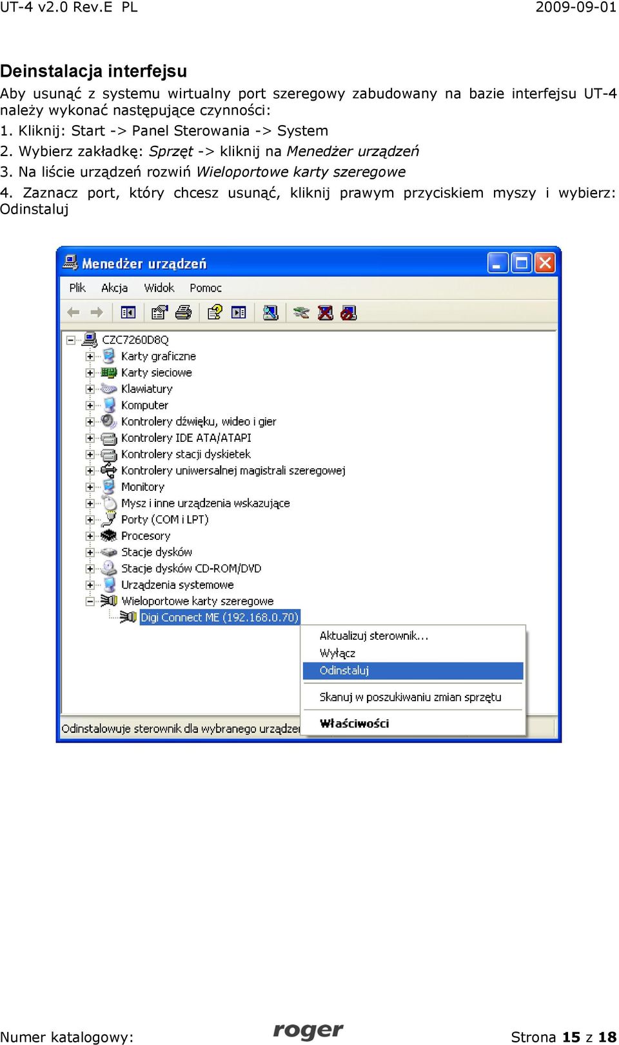Click the Karty sieciowe icon

109,372
